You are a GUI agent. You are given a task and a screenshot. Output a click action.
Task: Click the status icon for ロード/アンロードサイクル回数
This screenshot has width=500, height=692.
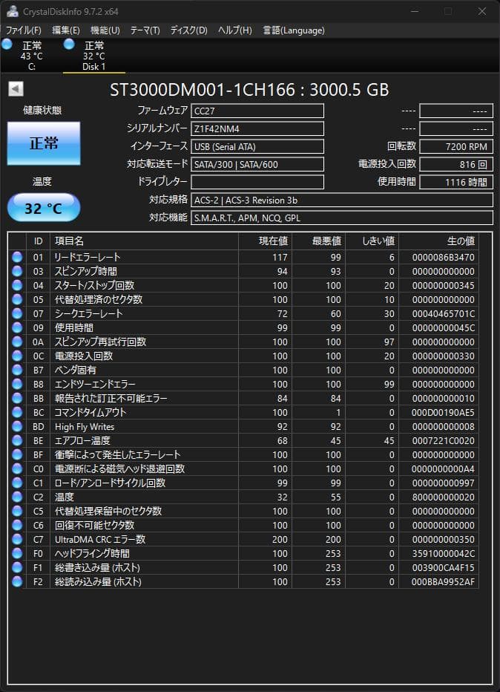click(17, 483)
